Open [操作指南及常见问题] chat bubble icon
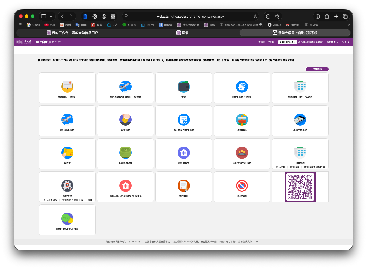367x269 pixels. coord(67,219)
